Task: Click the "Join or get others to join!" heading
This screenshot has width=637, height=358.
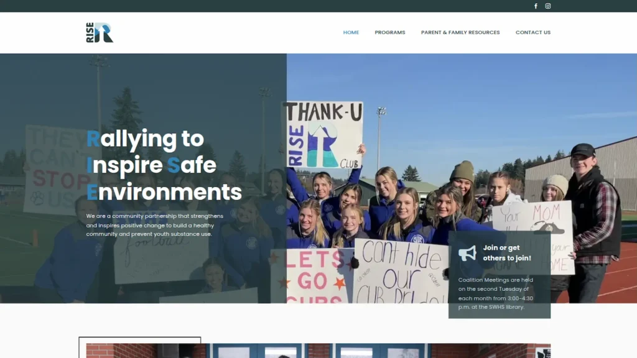Action: 507,253
